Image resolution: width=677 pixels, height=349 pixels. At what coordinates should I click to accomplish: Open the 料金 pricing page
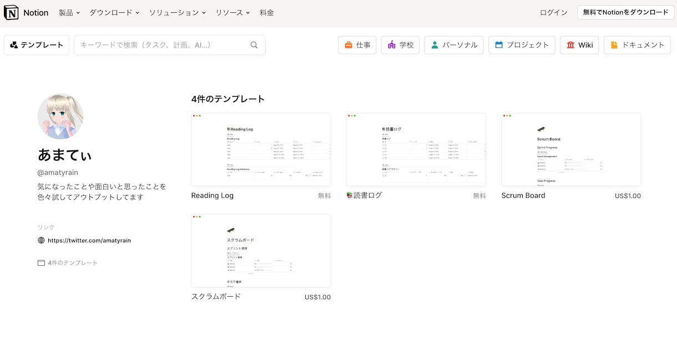[267, 12]
